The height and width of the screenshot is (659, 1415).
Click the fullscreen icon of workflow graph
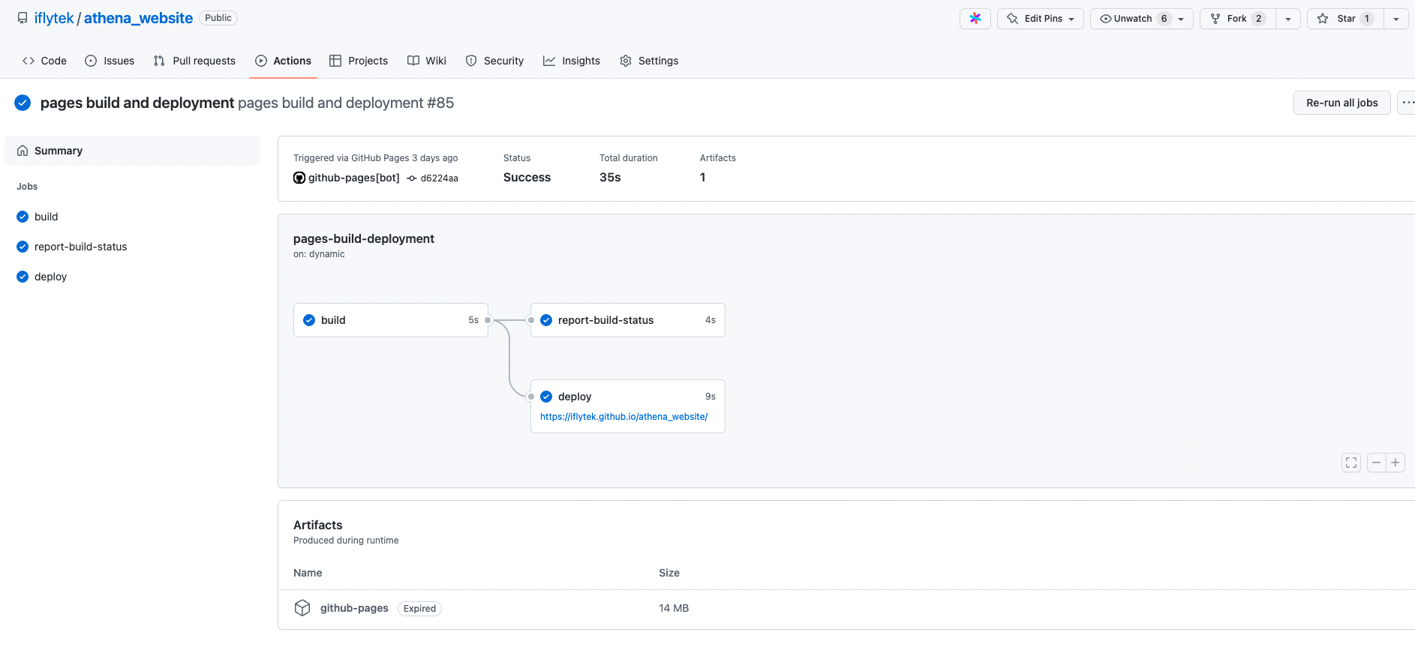[1351, 463]
